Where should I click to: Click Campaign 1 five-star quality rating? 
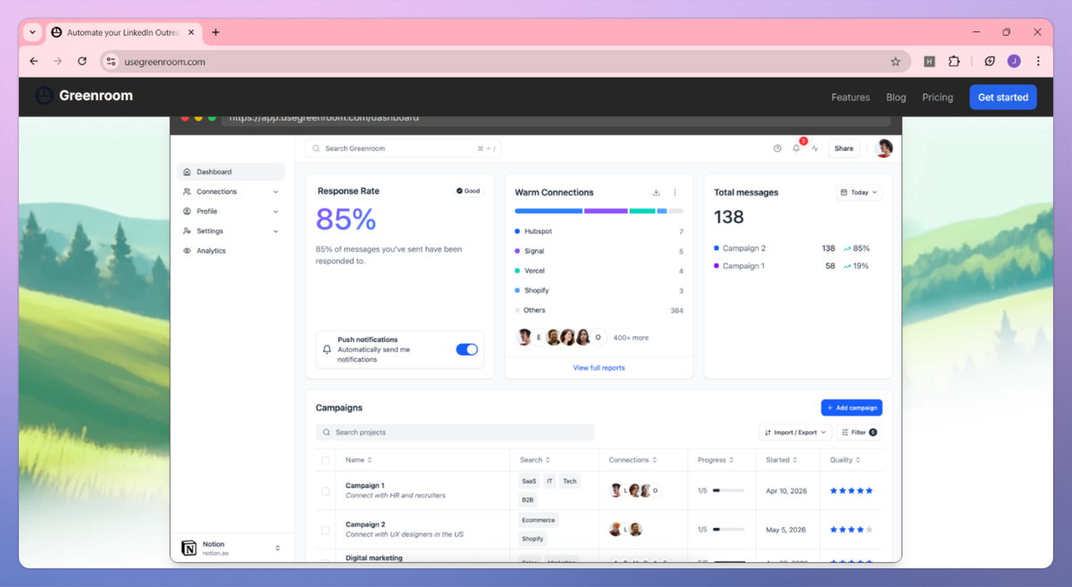coord(851,491)
